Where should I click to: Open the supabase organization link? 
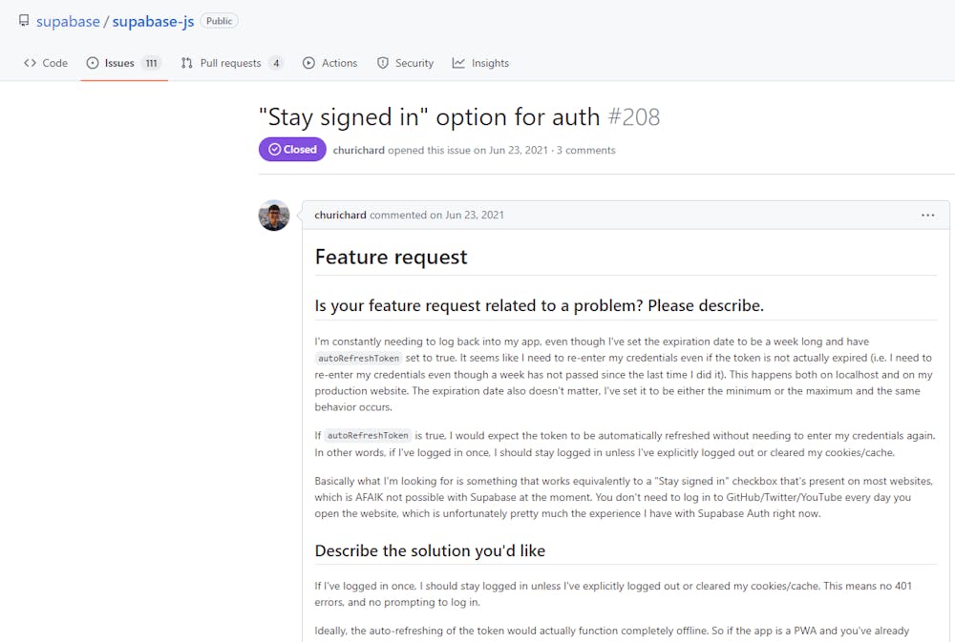pyautogui.click(x=68, y=21)
